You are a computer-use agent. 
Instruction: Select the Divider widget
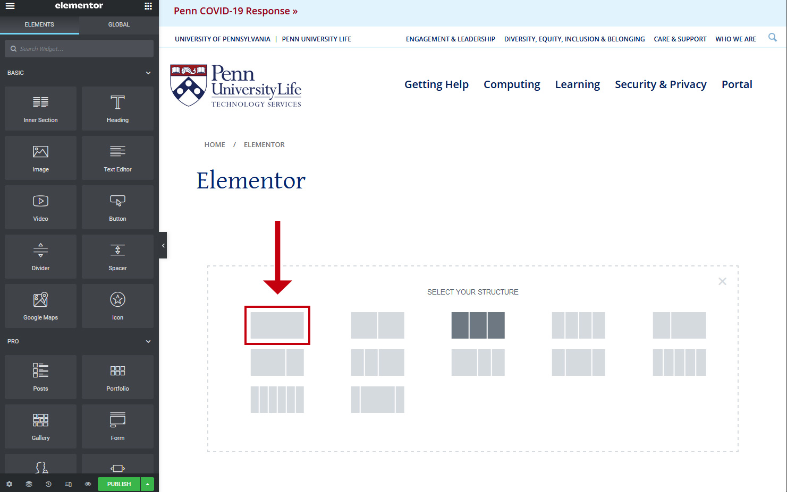click(x=40, y=257)
